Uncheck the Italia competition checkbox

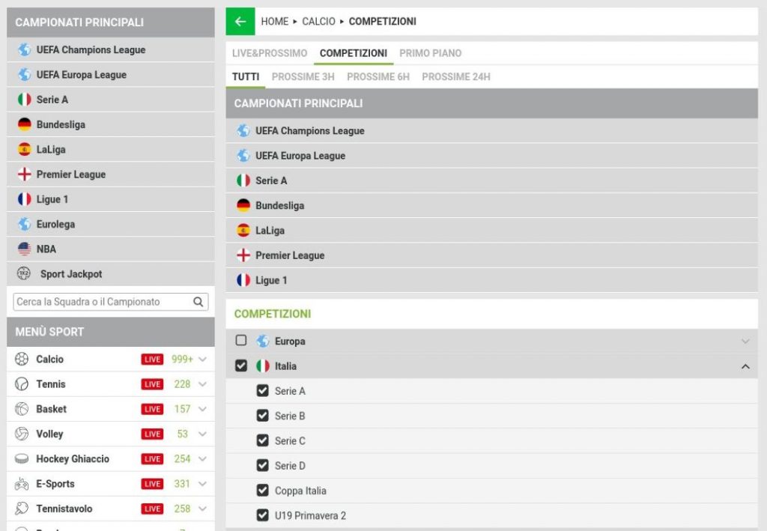pyautogui.click(x=241, y=365)
